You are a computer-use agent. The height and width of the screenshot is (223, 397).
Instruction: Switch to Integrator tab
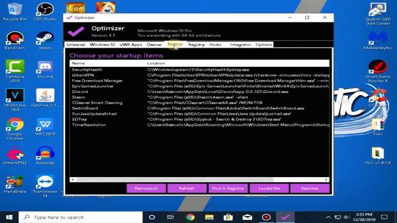[240, 45]
